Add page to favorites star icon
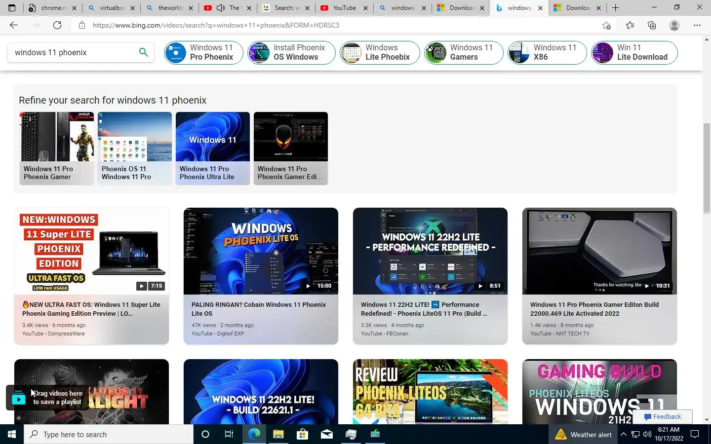This screenshot has width=711, height=444. click(x=606, y=25)
